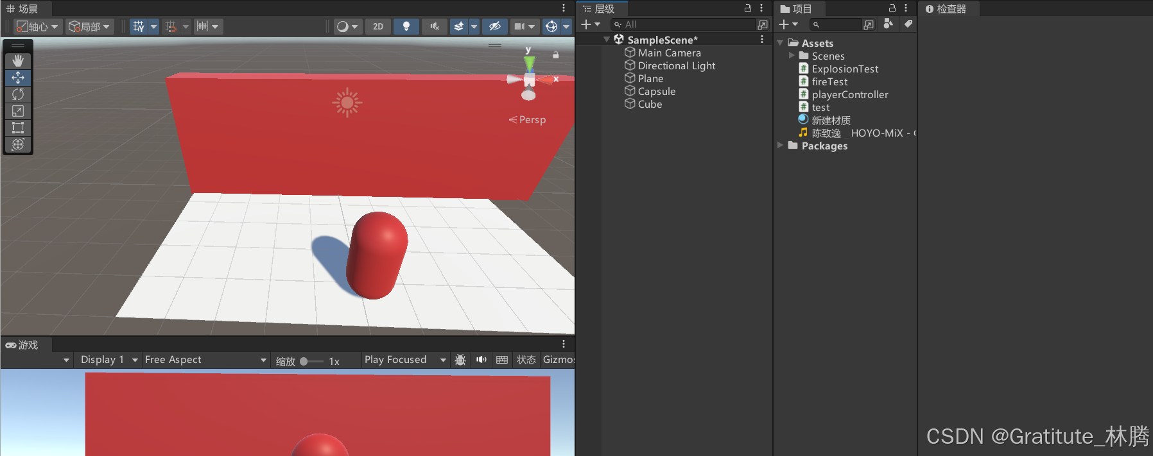Open Project panel three-dot menu
Screen dimensions: 1153x456
coord(906,8)
